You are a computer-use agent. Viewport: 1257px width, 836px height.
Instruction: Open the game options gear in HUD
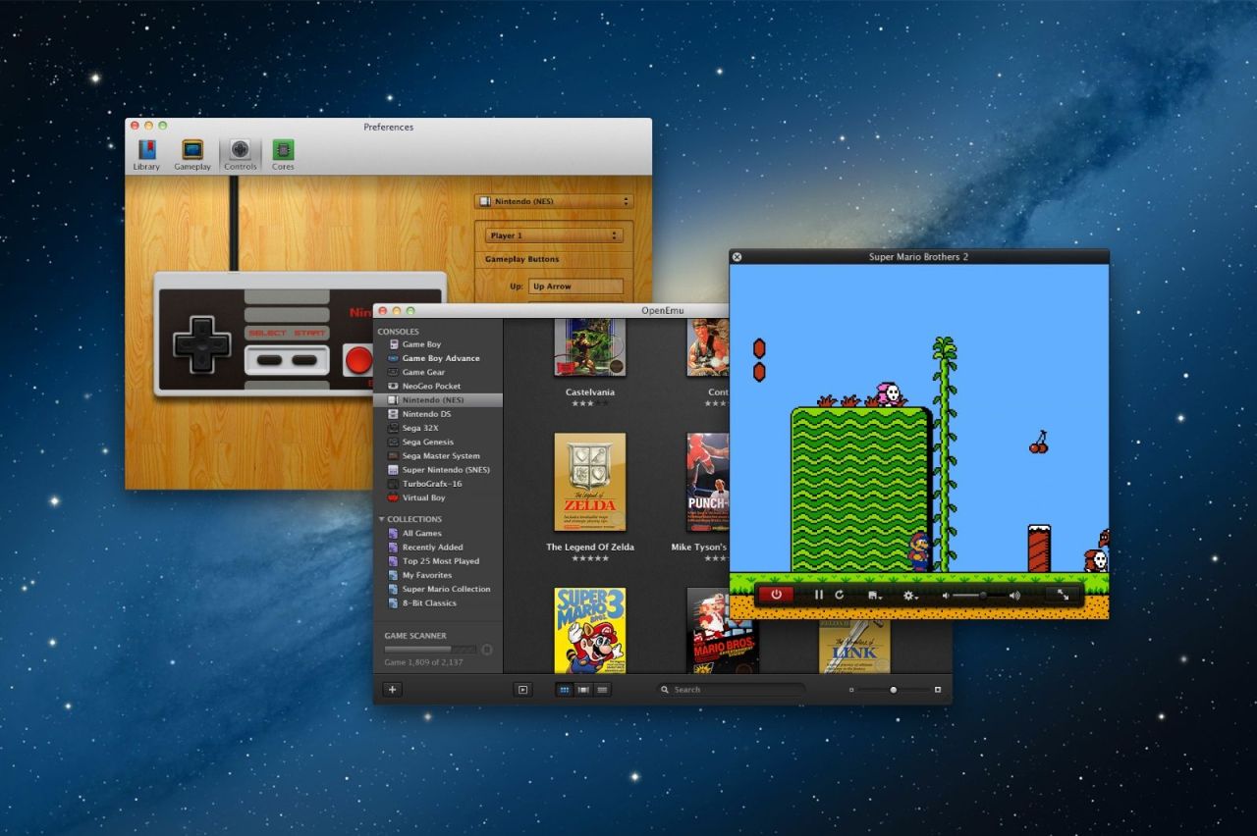[x=908, y=596]
